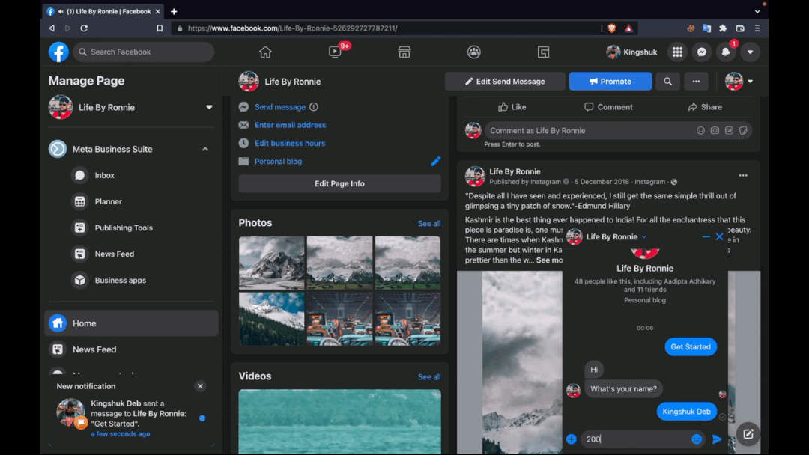This screenshot has height=455, width=809.
Task: Click the Facebook logo icon
Action: pyautogui.click(x=58, y=52)
